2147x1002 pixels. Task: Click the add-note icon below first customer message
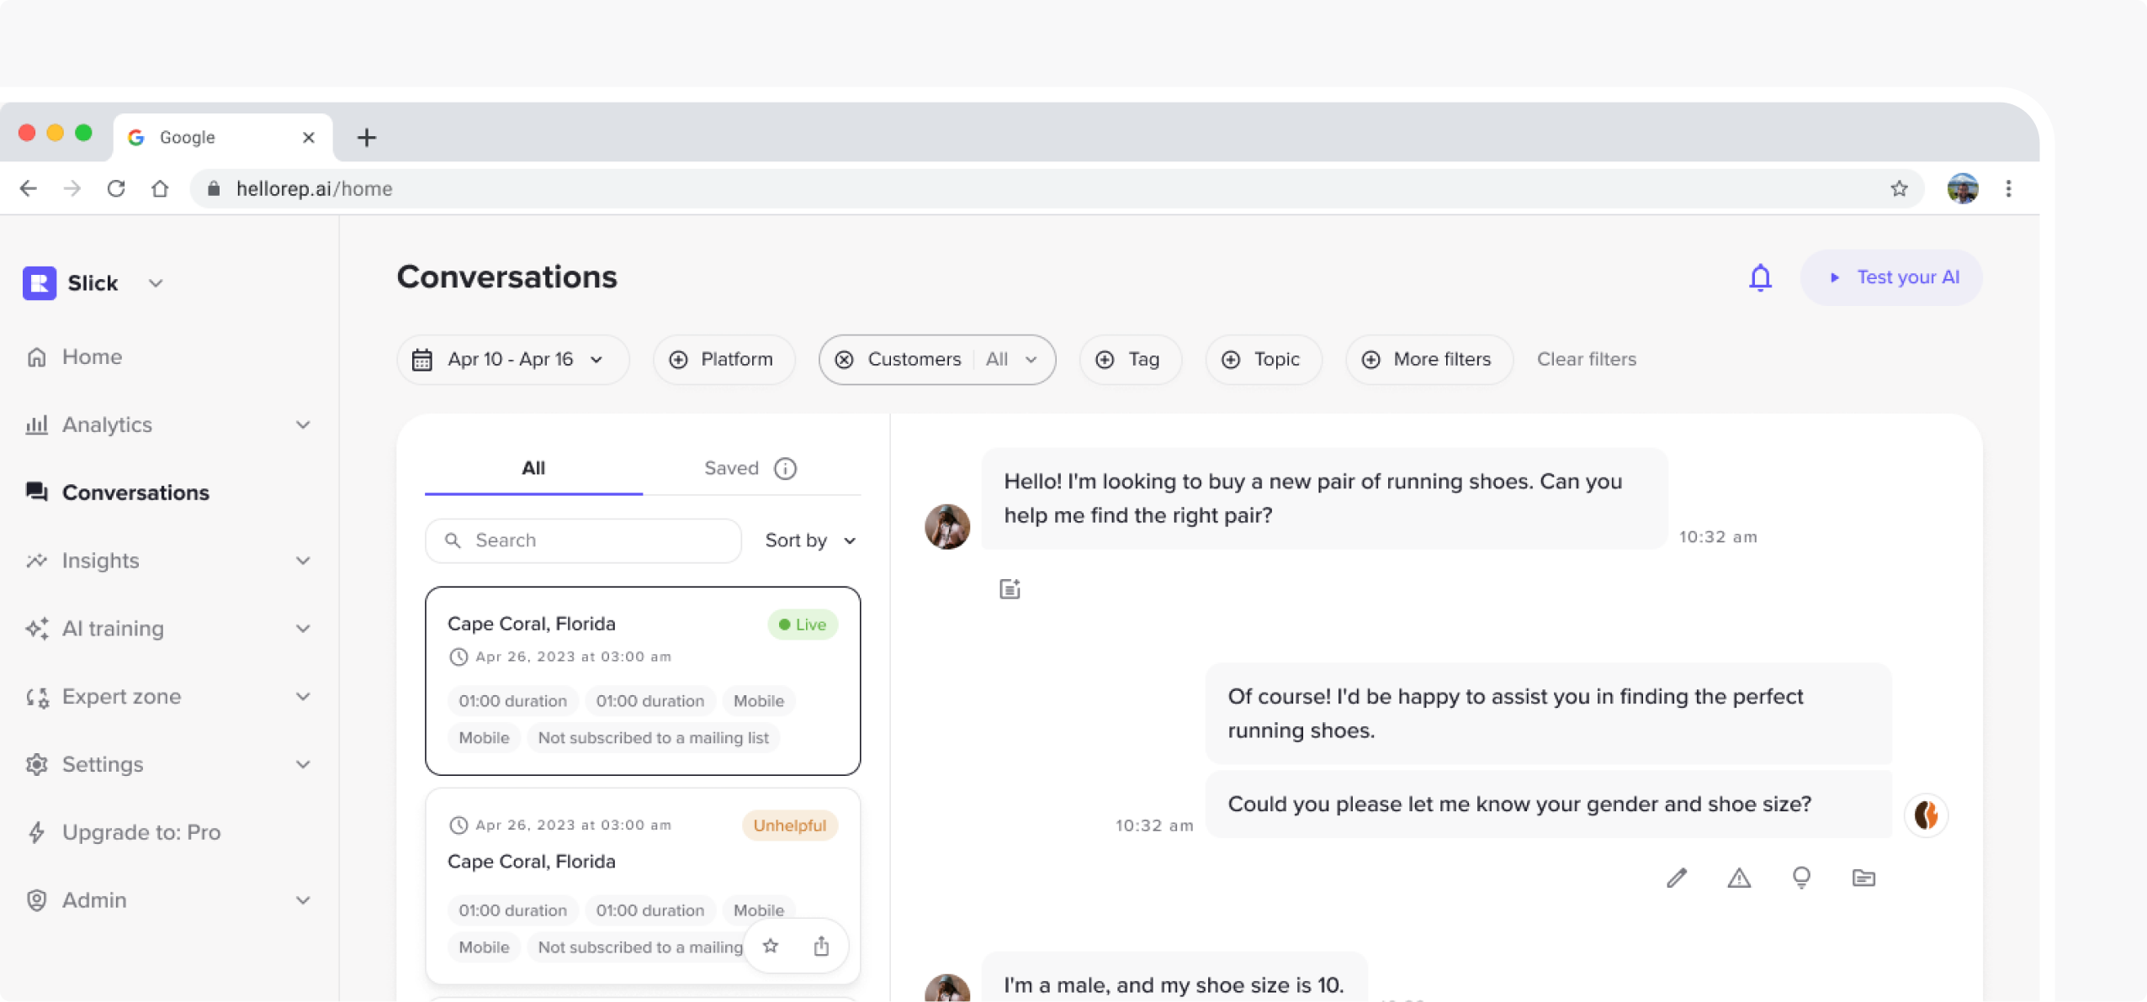[x=1010, y=589]
